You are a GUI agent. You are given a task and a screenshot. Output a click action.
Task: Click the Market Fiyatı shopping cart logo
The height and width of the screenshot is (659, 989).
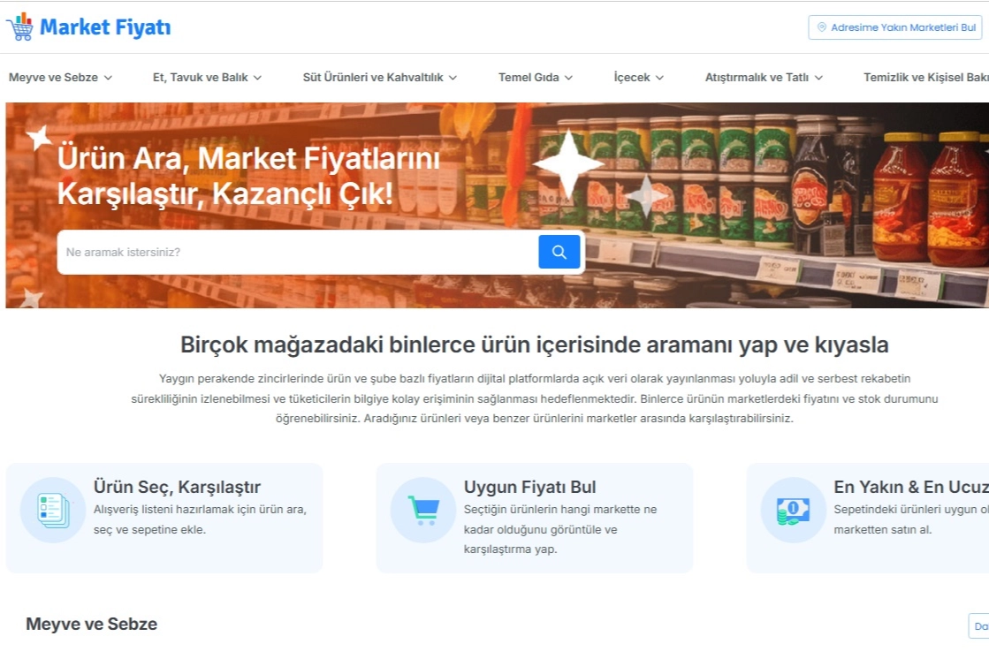(19, 27)
